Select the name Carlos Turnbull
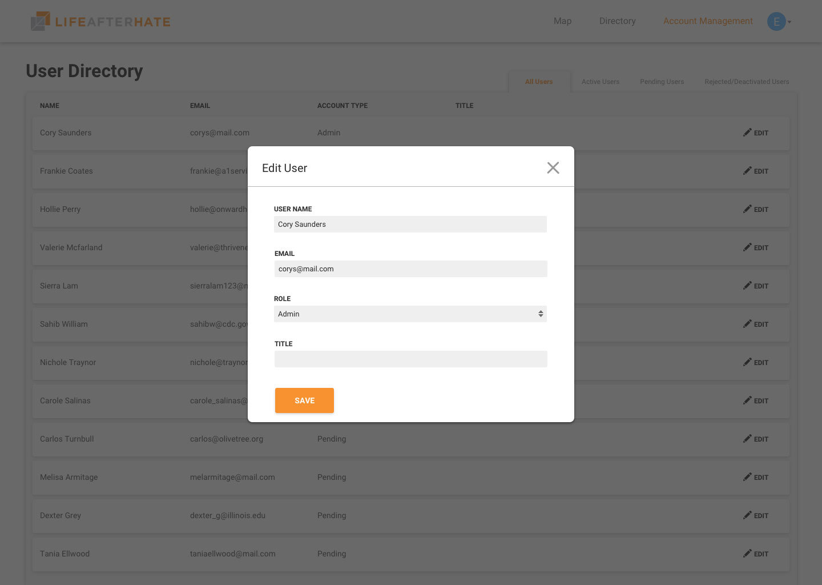The image size is (822, 585). point(67,439)
